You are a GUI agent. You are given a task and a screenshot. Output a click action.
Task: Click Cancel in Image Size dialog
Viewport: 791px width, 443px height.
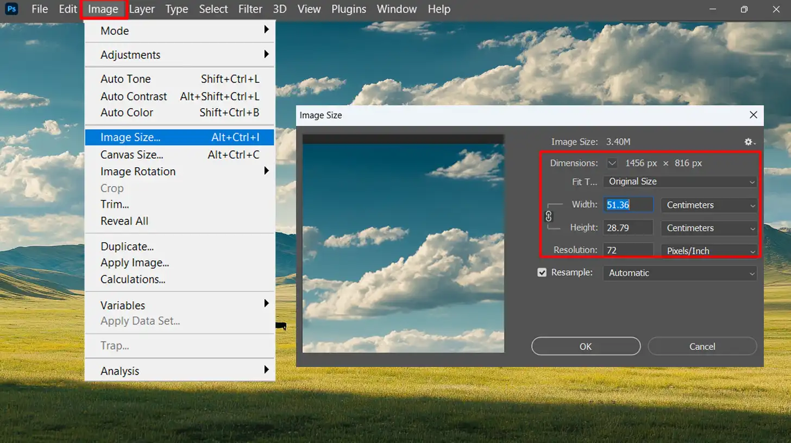[x=702, y=346]
